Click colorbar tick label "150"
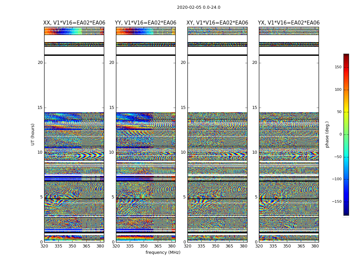The width and height of the screenshot is (354, 269). point(338,67)
